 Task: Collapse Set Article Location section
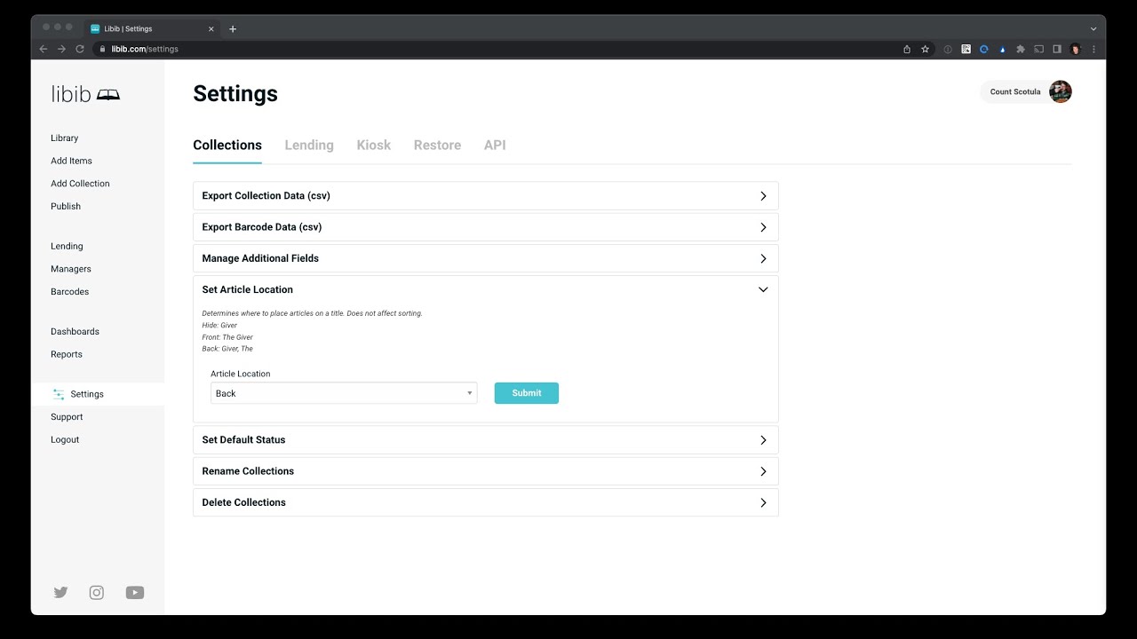486,289
